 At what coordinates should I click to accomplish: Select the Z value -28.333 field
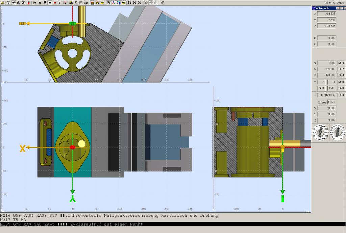click(327, 26)
